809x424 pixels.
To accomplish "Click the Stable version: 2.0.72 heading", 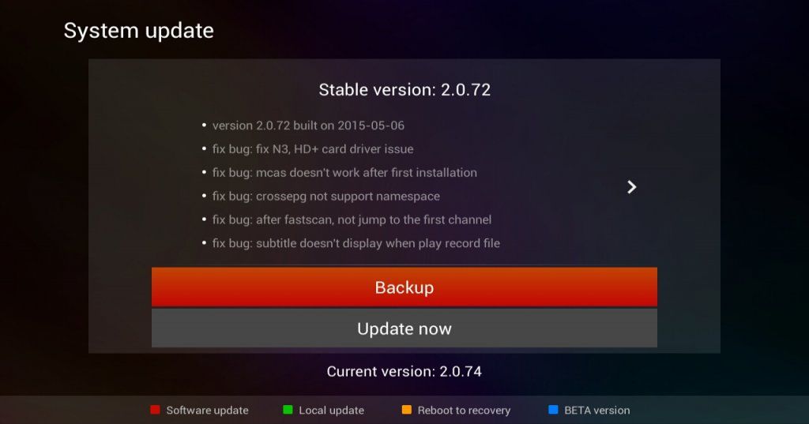I will coord(404,90).
